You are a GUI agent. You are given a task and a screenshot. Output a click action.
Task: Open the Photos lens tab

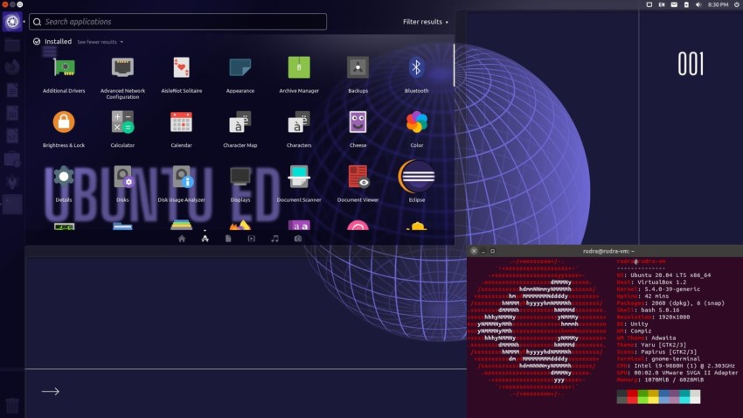tap(297, 239)
